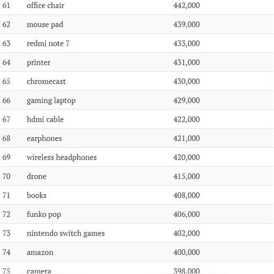This screenshot has height=274, width=274.
Task: Click the 442,000 search volume value
Action: coord(187,5)
